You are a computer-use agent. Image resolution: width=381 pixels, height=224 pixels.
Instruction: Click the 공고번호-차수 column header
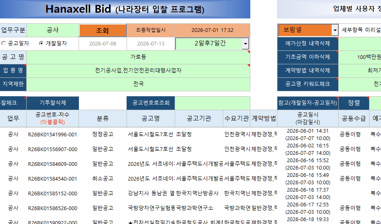pos(53,118)
